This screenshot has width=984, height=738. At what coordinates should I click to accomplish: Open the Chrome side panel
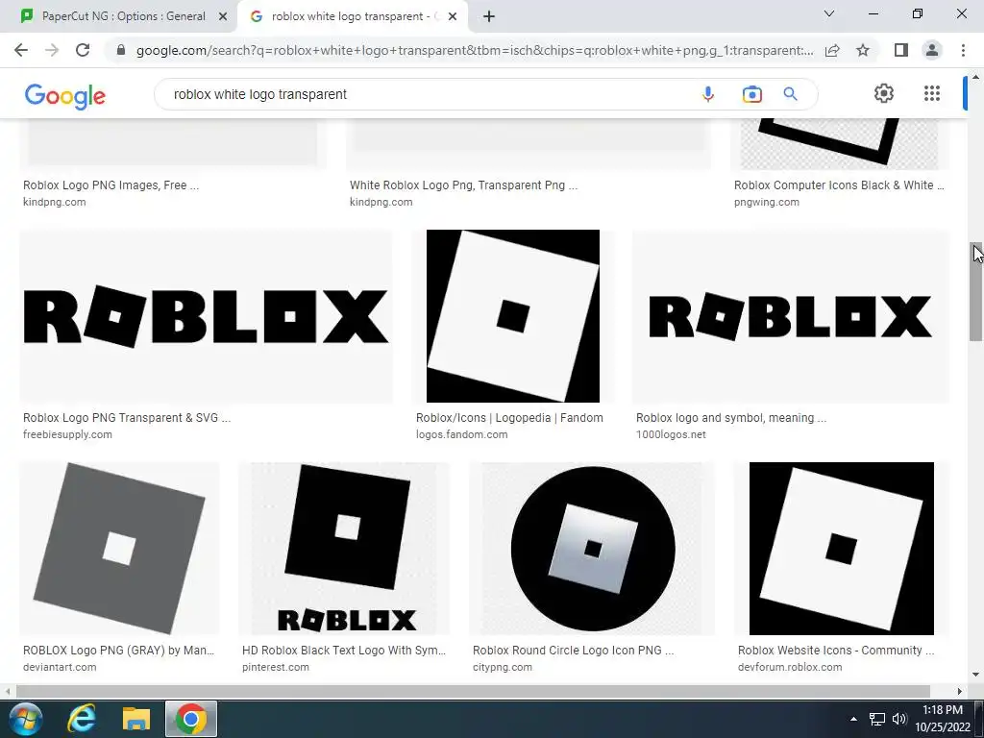(901, 50)
